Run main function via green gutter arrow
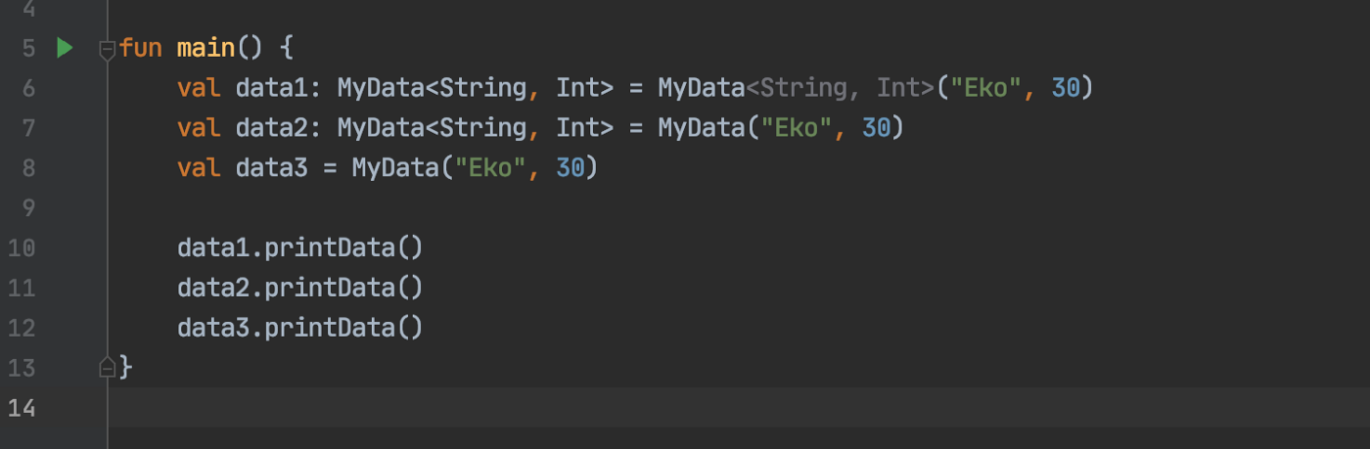The image size is (1370, 449). [x=65, y=48]
